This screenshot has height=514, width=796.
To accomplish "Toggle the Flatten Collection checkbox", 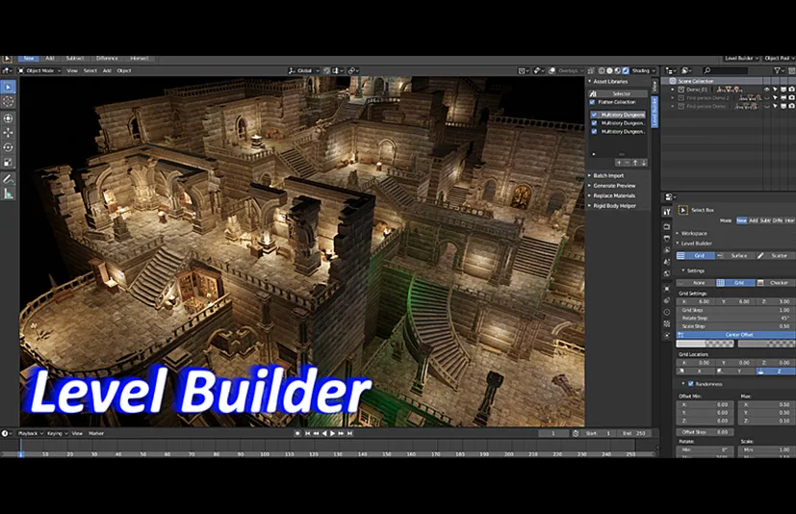I will click(593, 102).
